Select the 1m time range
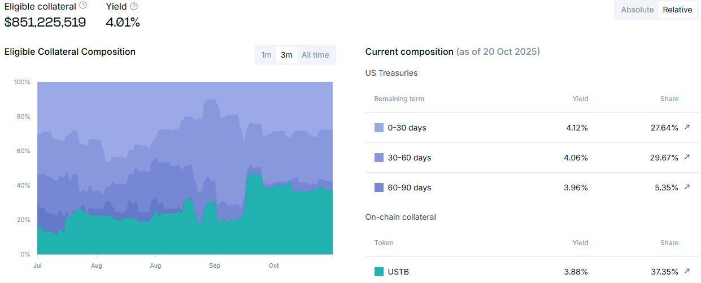This screenshot has height=283, width=701. pyautogui.click(x=266, y=55)
